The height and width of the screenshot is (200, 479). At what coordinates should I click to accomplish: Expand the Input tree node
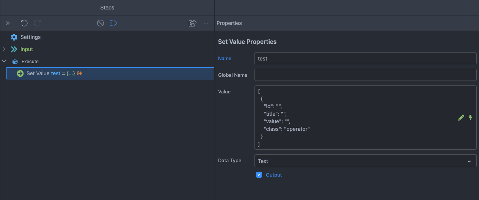coord(4,49)
